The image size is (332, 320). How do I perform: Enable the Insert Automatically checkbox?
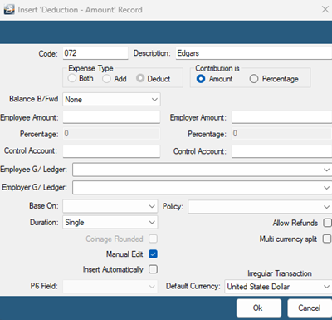(x=153, y=269)
